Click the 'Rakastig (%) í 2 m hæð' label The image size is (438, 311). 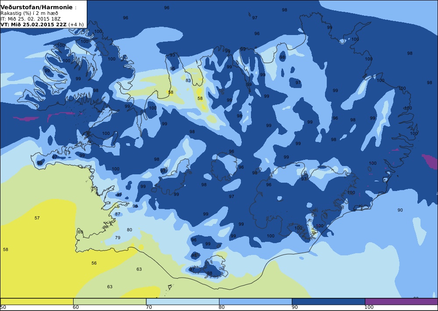(x=29, y=14)
